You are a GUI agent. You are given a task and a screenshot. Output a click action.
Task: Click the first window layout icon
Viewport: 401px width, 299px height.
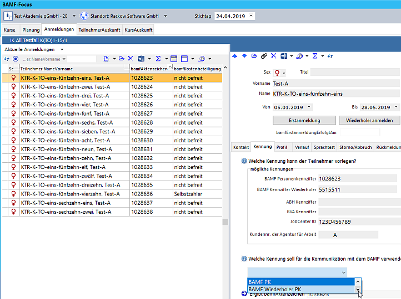pos(174,59)
